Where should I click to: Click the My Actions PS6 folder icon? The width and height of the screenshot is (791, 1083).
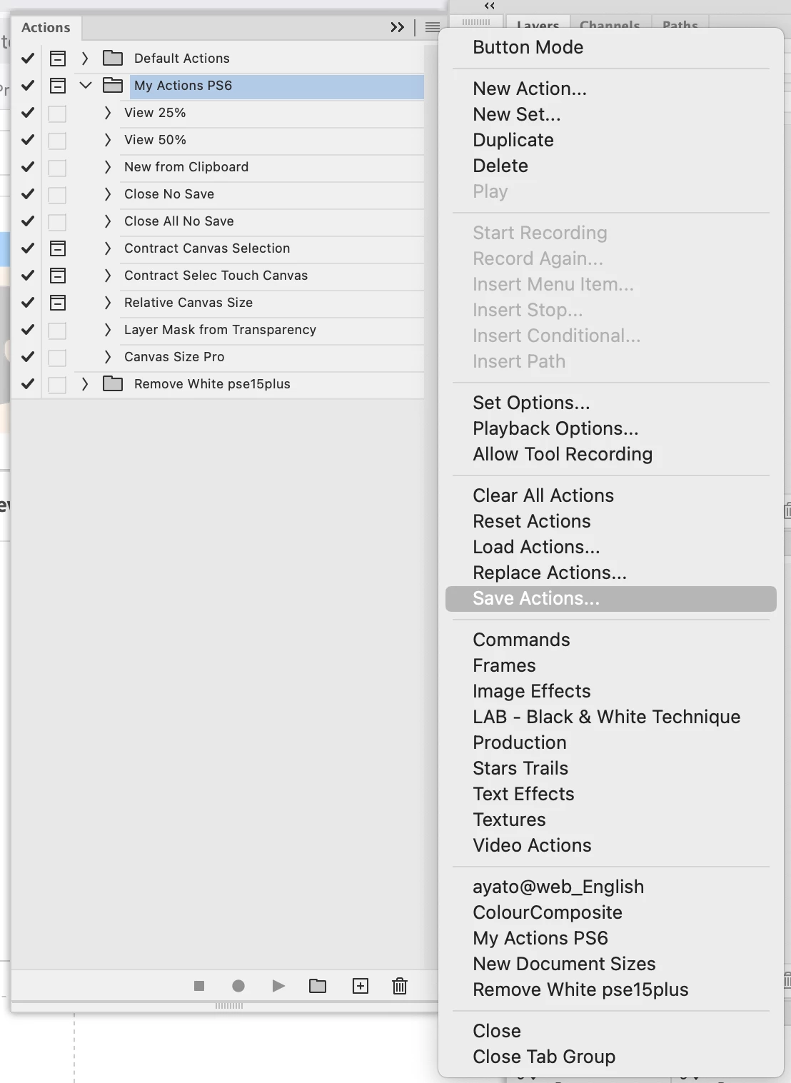click(113, 85)
